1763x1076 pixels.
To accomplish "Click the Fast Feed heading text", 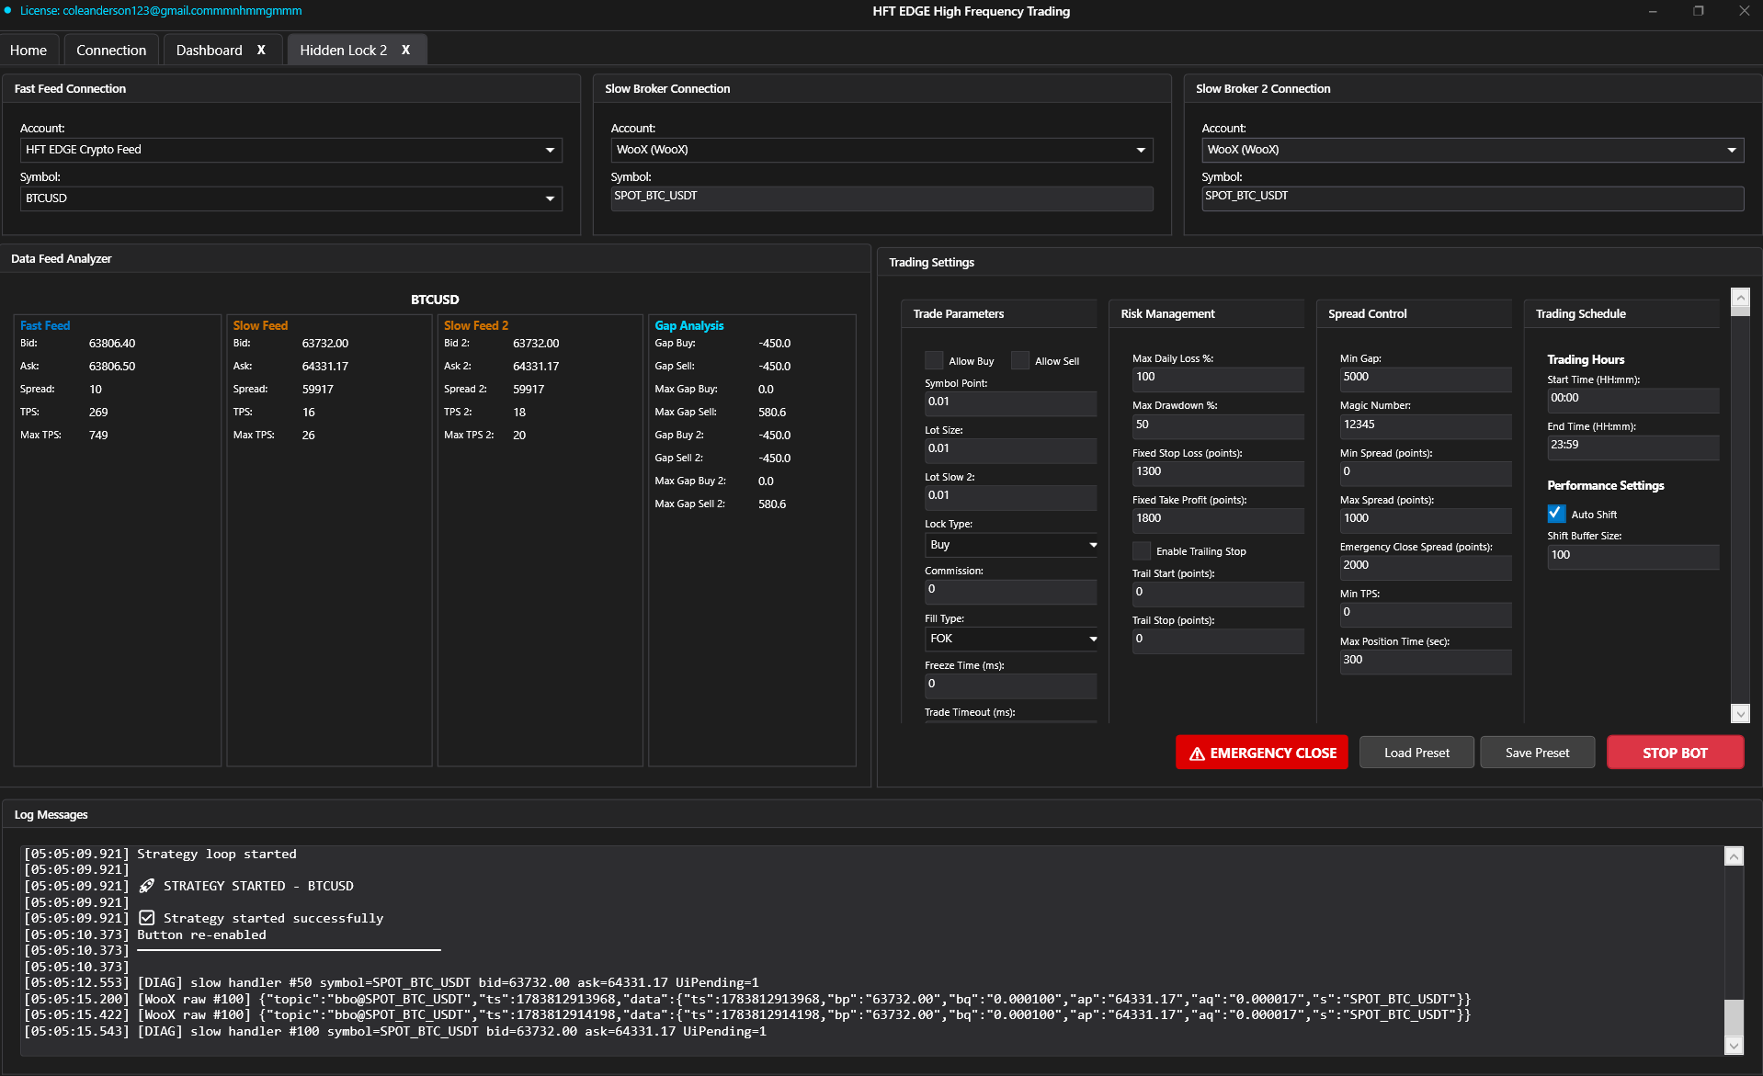I will [45, 325].
